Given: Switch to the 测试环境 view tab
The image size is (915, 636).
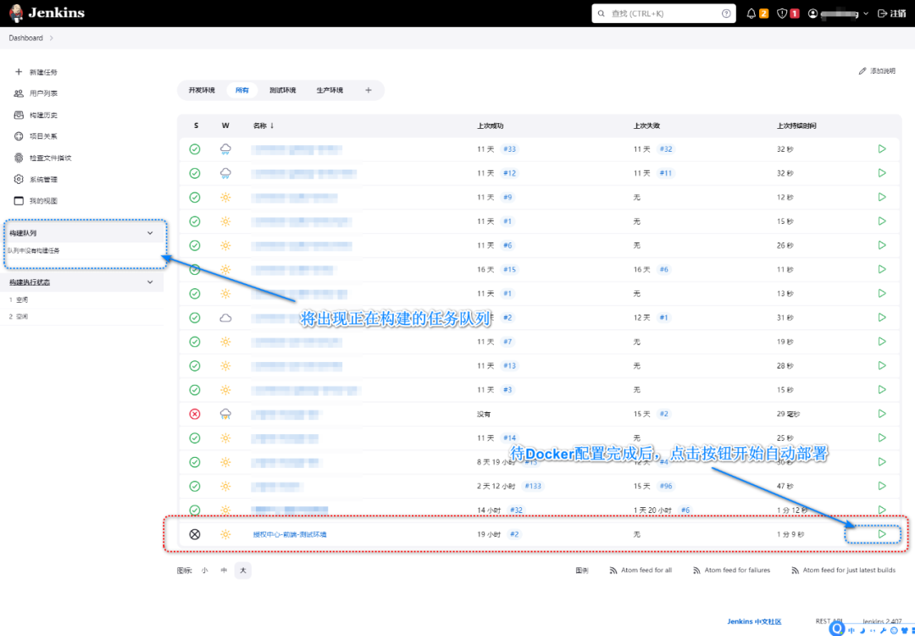Looking at the screenshot, I should tap(282, 91).
